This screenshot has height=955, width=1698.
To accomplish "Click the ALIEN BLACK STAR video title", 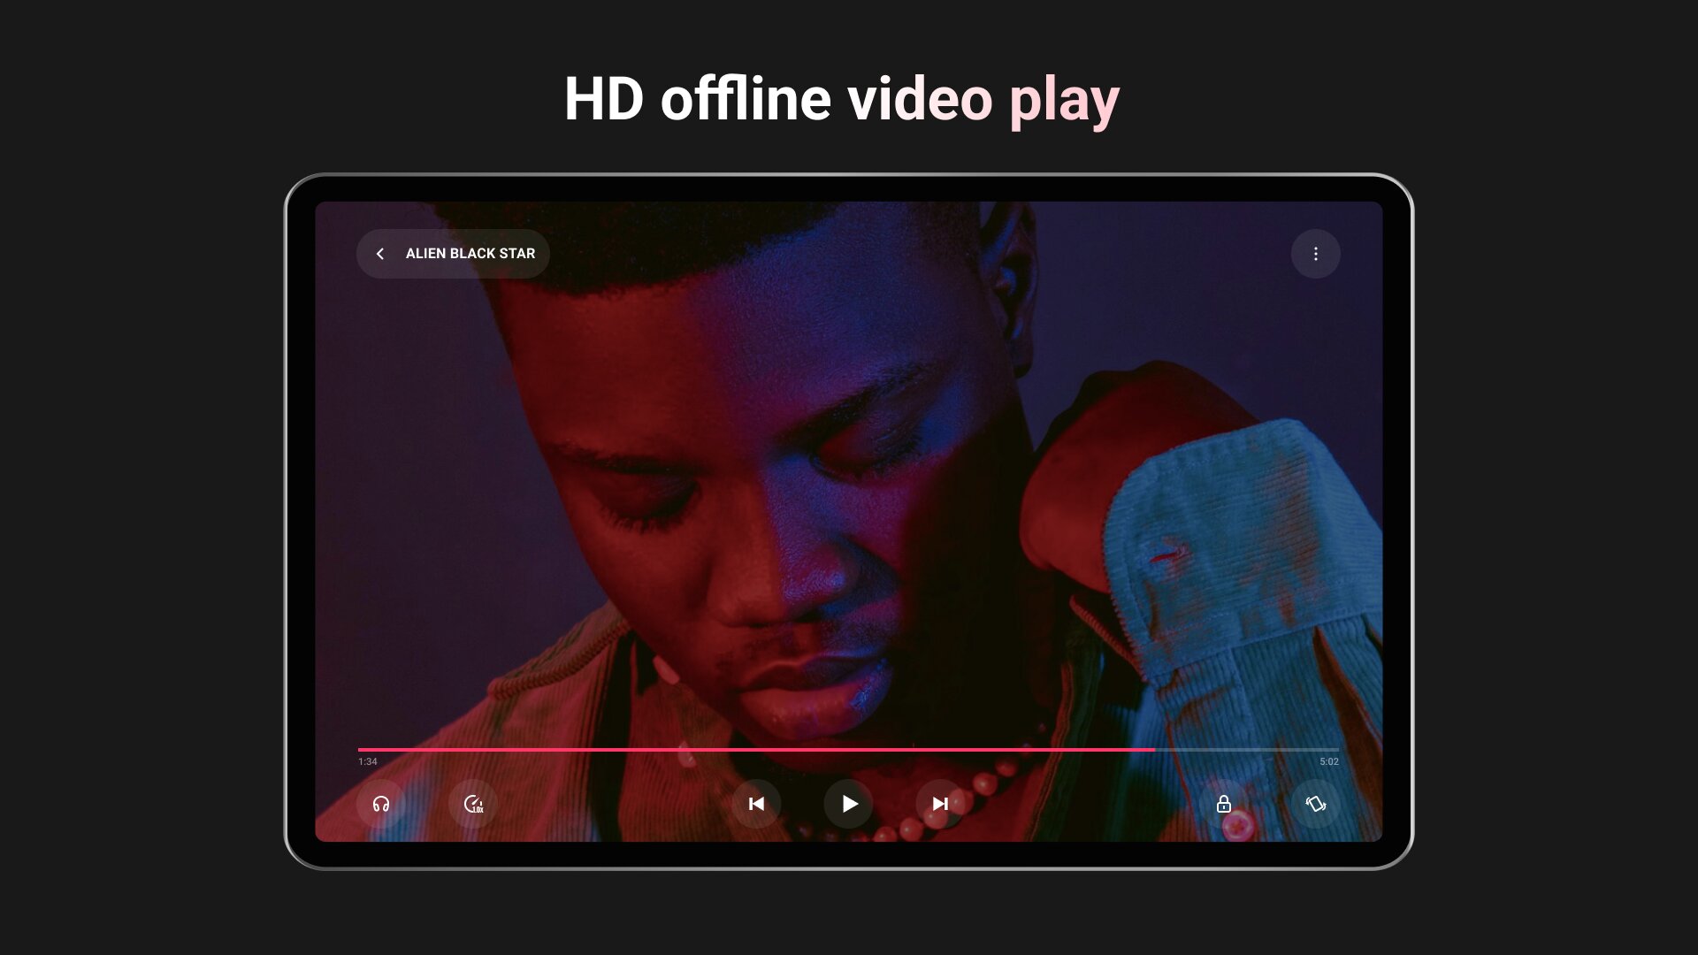I will point(470,254).
